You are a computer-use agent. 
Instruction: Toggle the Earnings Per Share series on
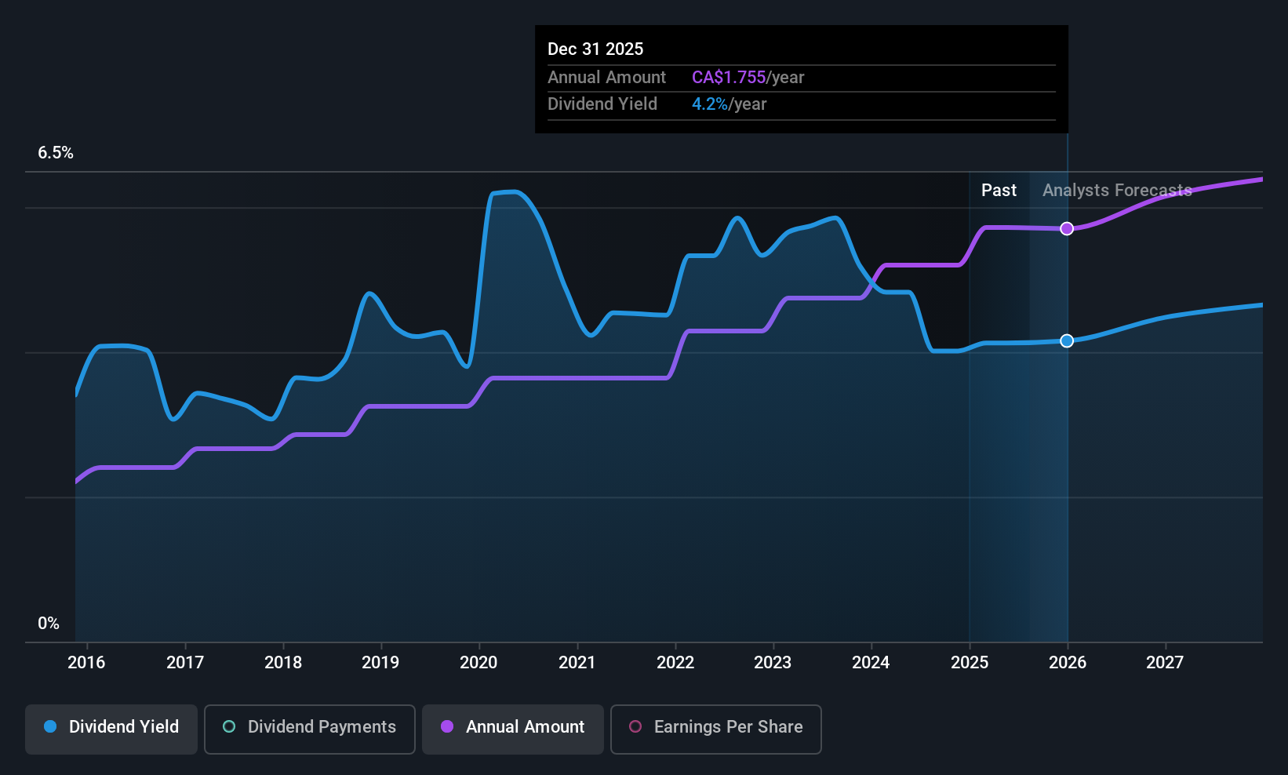(715, 728)
